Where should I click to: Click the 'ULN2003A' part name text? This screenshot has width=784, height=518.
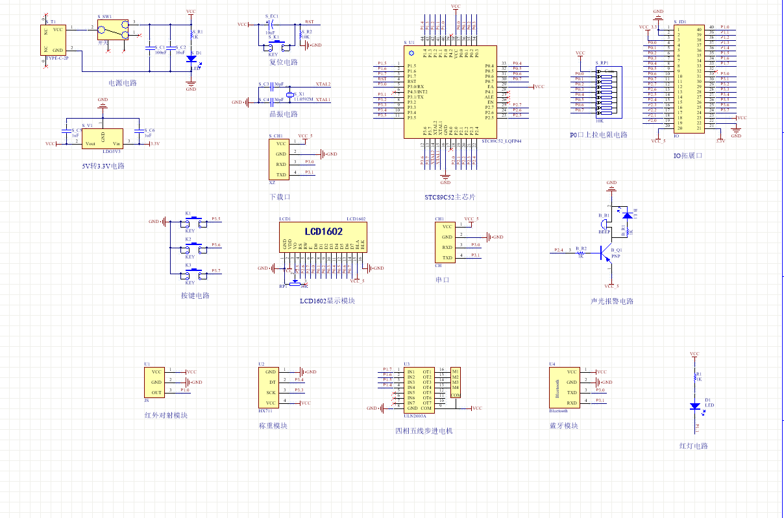414,416
